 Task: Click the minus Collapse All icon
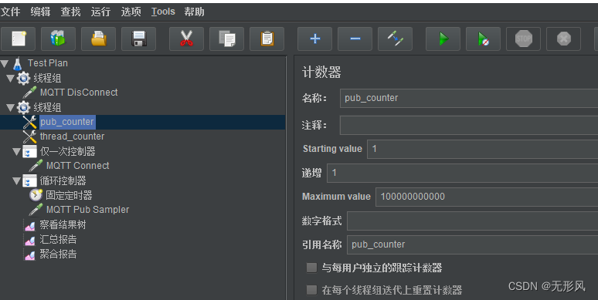(x=355, y=39)
